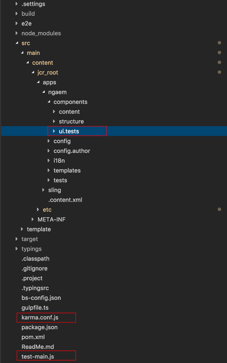The image size is (227, 363).
Task: Select the .content.xml file
Action: [65, 200]
